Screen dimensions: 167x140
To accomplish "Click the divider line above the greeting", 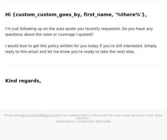I will 83,2.
